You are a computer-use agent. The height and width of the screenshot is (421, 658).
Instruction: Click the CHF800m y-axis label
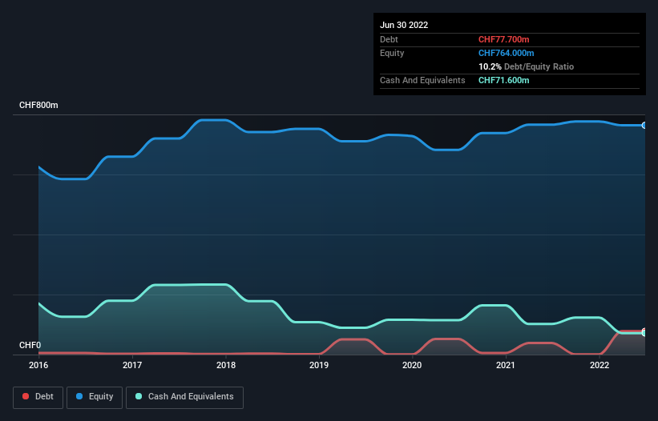[x=38, y=105]
